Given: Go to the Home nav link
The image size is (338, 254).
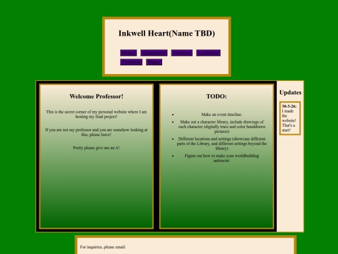Looking at the screenshot, I should click(x=128, y=53).
